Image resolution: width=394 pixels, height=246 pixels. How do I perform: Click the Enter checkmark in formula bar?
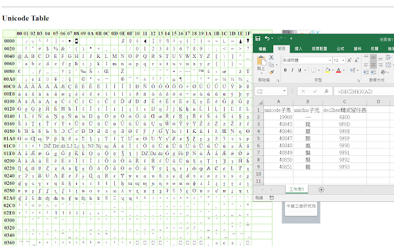click(315, 91)
